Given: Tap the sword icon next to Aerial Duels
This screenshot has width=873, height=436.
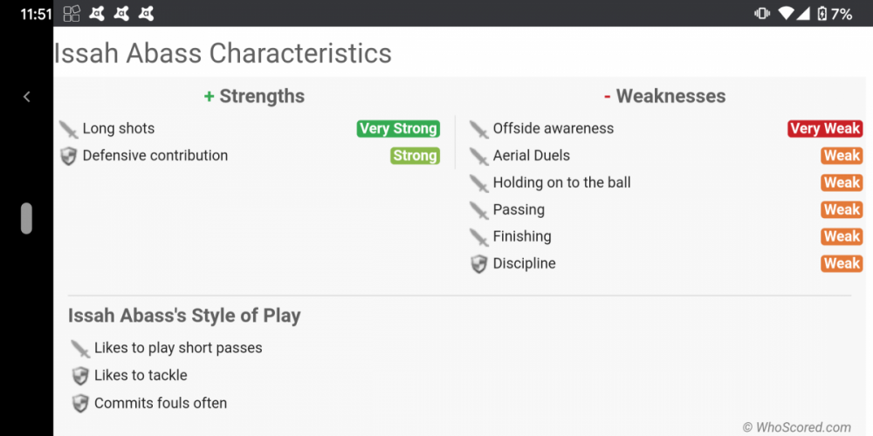Looking at the screenshot, I should pyautogui.click(x=478, y=156).
